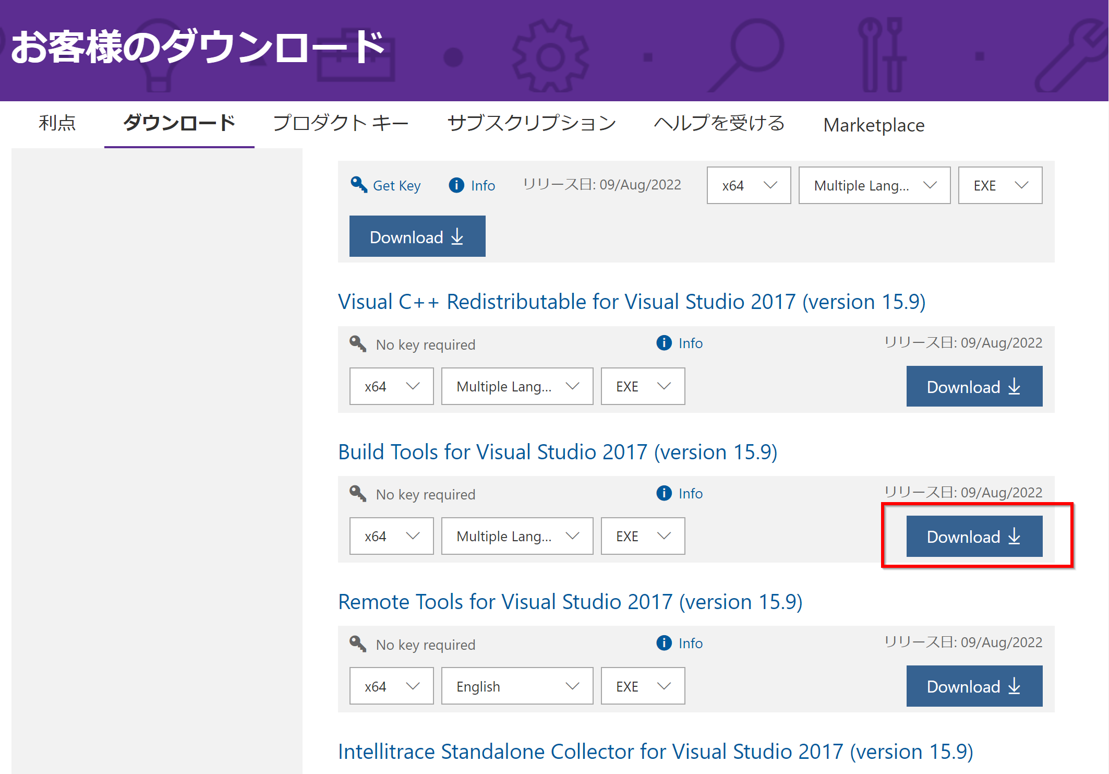
Task: Switch to the 利点 tab
Action: pyautogui.click(x=57, y=123)
